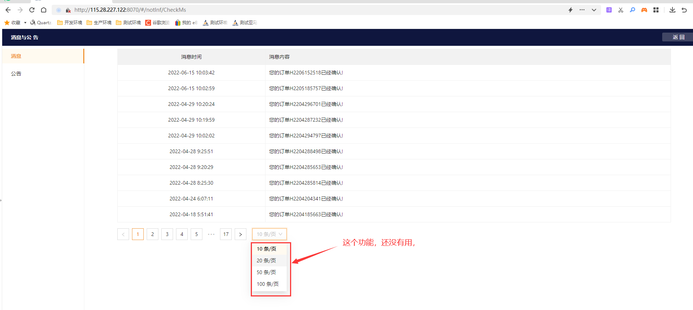The width and height of the screenshot is (693, 310).
Task: Go back using the browser back arrow
Action: (8, 10)
